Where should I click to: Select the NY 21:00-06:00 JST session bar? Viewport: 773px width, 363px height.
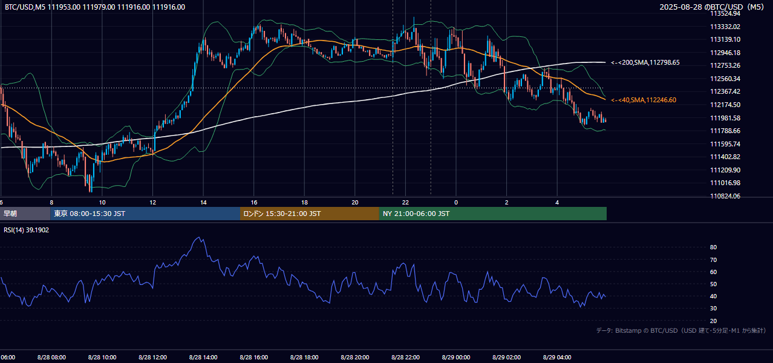[493, 214]
